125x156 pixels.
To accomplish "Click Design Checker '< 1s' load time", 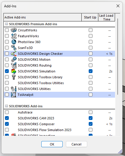I will point(109,54).
